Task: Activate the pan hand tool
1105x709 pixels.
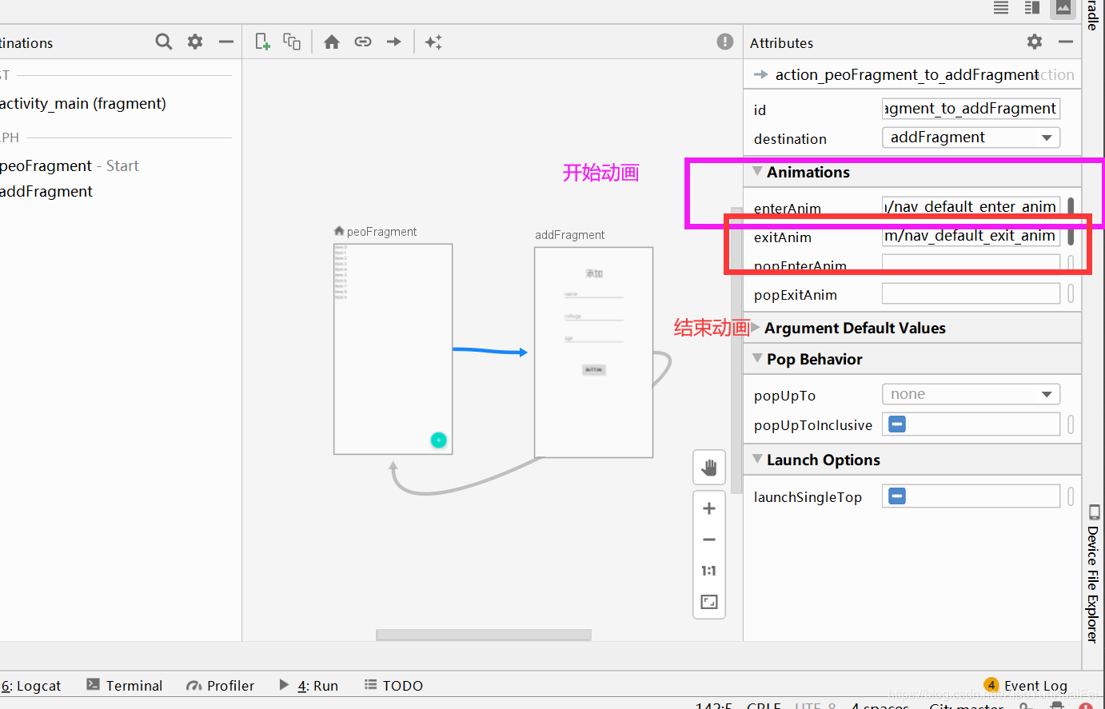Action: coord(709,468)
